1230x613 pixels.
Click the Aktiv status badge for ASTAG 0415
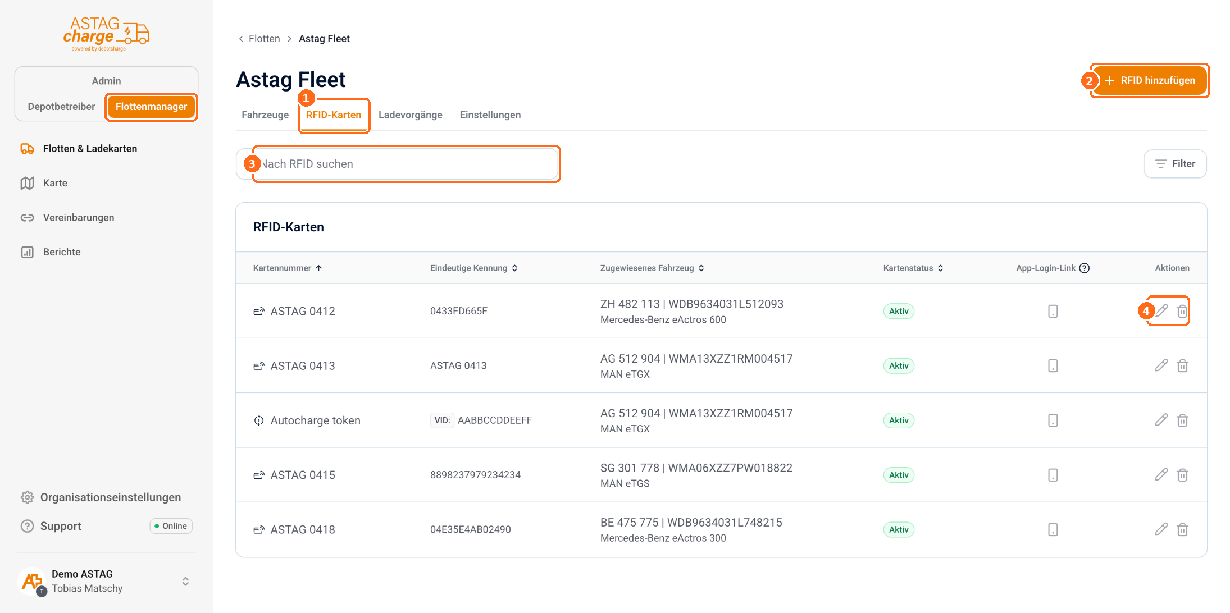click(899, 475)
